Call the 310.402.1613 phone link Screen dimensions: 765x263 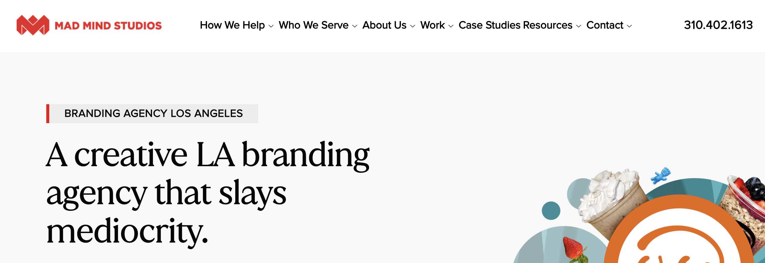[x=718, y=25]
